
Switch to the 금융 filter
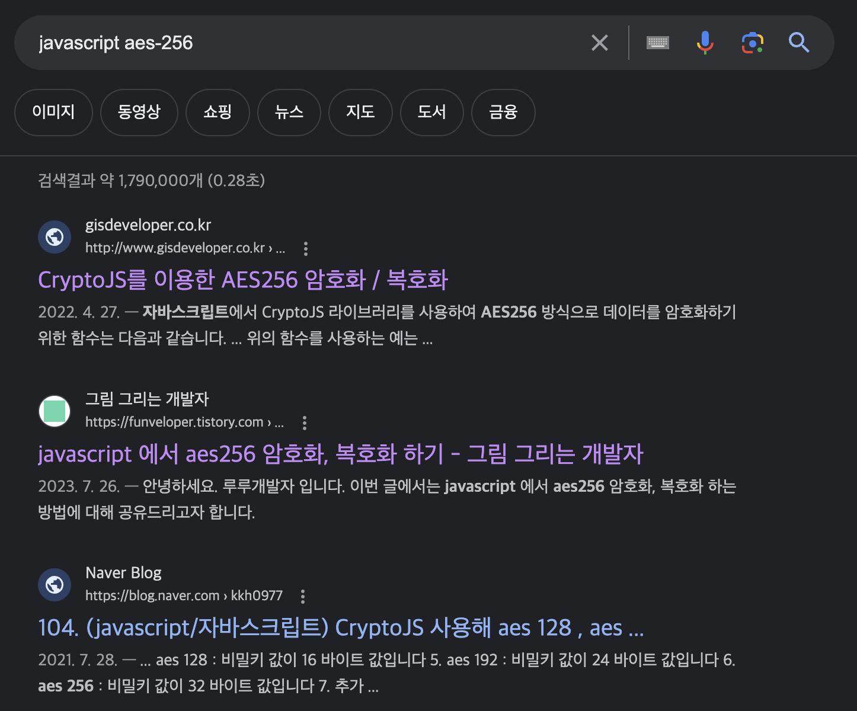point(503,113)
